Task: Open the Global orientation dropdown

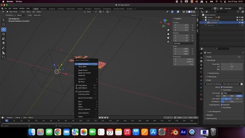Action: (x=88, y=12)
